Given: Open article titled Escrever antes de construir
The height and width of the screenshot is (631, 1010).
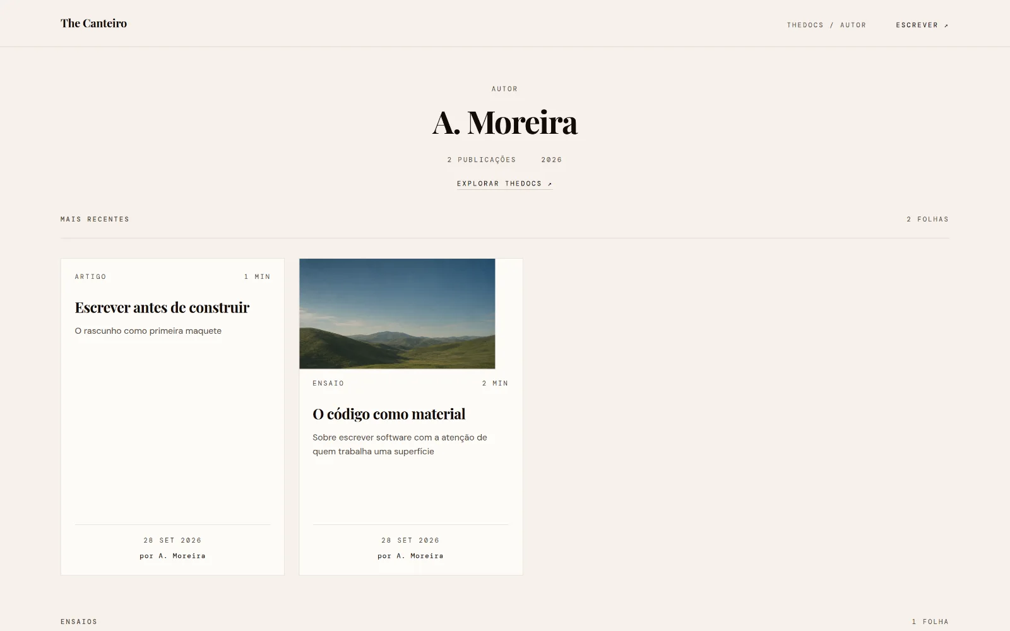Looking at the screenshot, I should tap(162, 307).
